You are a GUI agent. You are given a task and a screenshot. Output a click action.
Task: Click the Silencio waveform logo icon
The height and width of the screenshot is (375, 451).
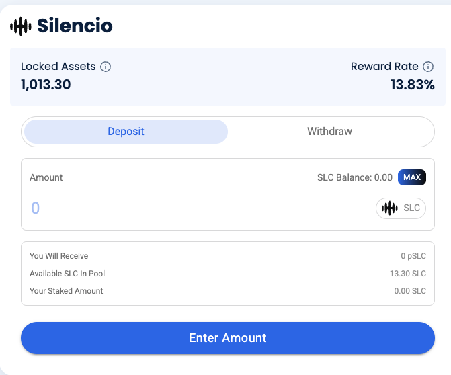point(21,26)
